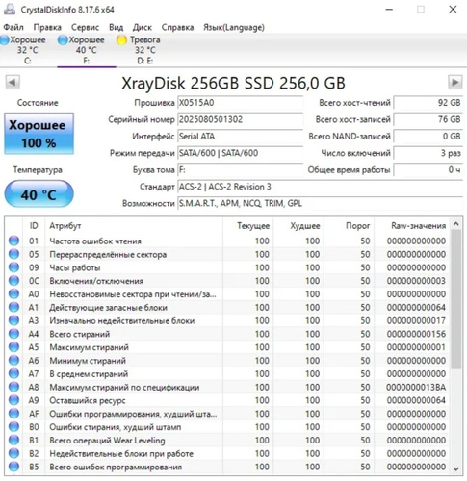Click status dot for Максимум стираний row
The image size is (467, 481).
click(x=13, y=347)
